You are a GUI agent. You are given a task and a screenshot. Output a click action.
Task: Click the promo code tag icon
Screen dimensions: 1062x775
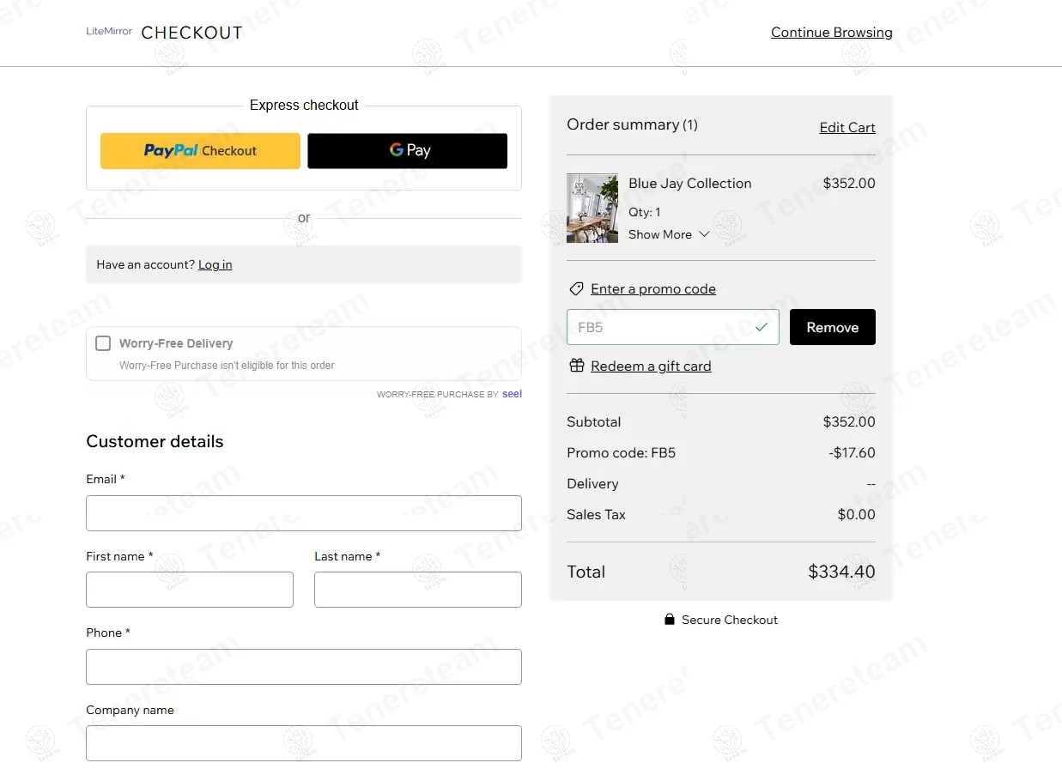(576, 289)
